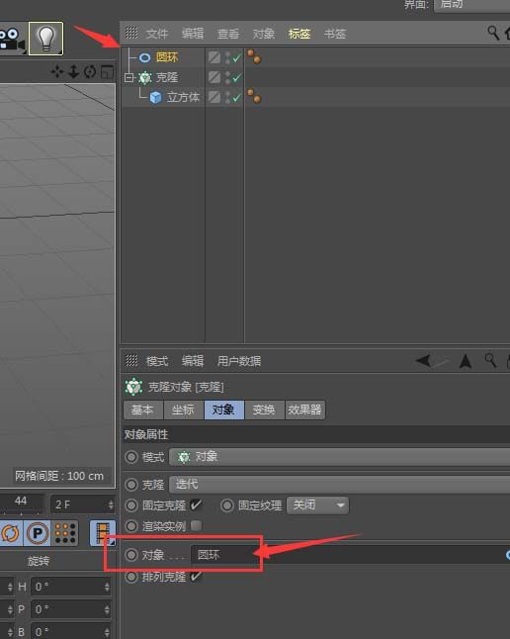Click the viewport rotate icon
This screenshot has width=510, height=639.
click(x=90, y=72)
